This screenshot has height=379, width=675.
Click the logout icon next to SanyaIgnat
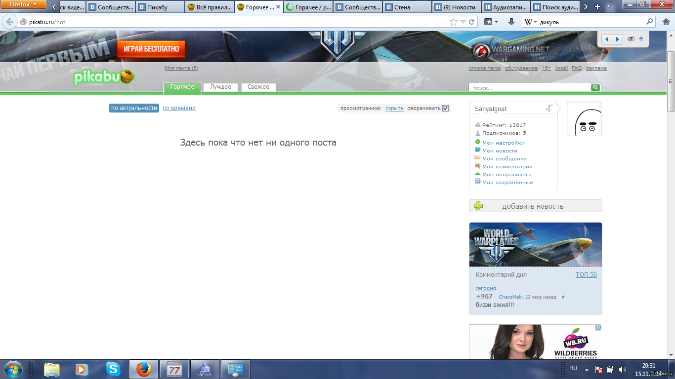pos(549,109)
